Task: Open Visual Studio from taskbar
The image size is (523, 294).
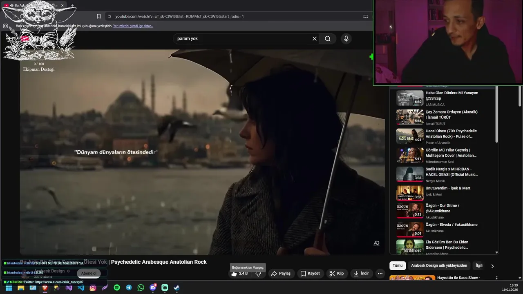Action: (69, 288)
